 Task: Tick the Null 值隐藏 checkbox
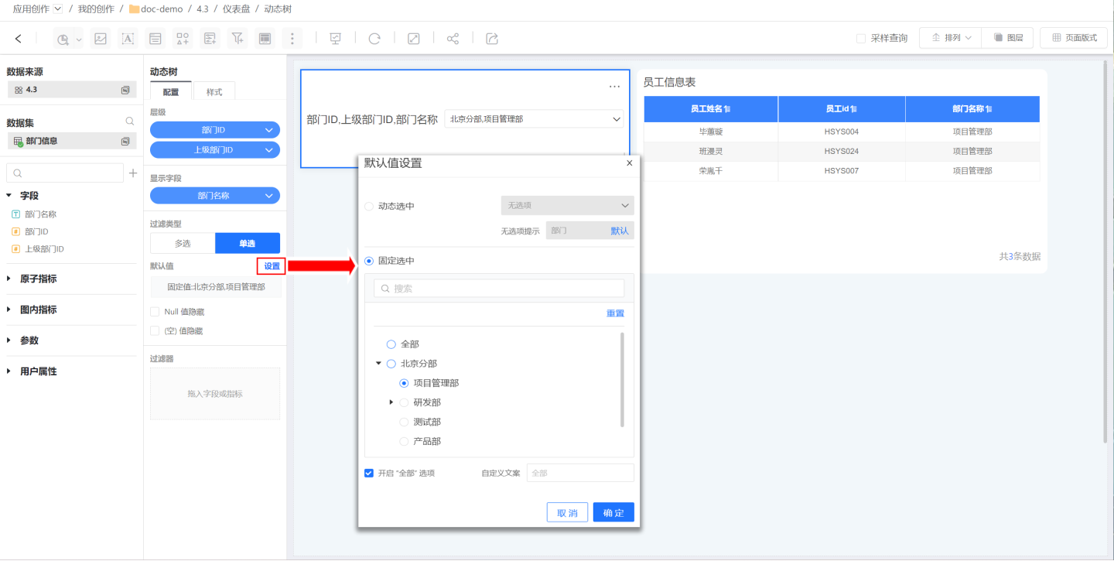[155, 312]
